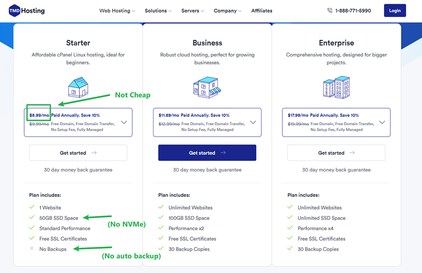Click the Starter Free SSL Certificates text
422x273 pixels.
click(x=63, y=239)
